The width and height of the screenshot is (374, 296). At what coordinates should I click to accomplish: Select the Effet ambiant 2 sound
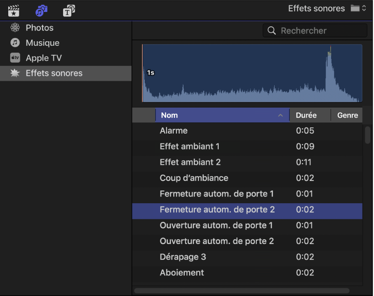click(x=190, y=162)
